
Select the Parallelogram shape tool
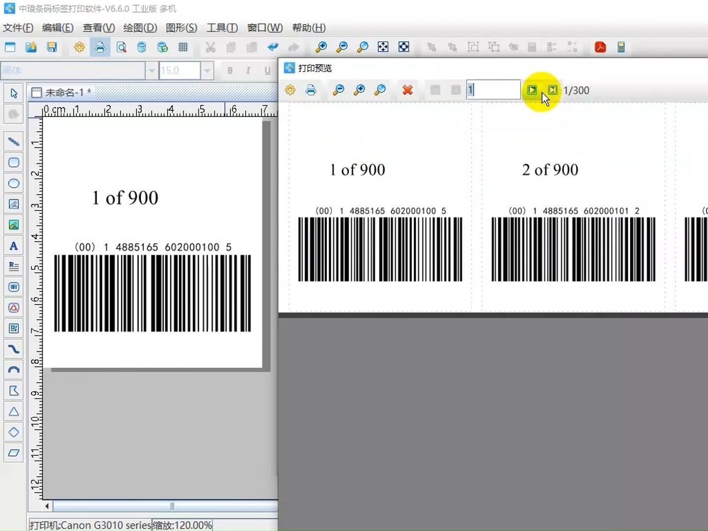click(14, 453)
